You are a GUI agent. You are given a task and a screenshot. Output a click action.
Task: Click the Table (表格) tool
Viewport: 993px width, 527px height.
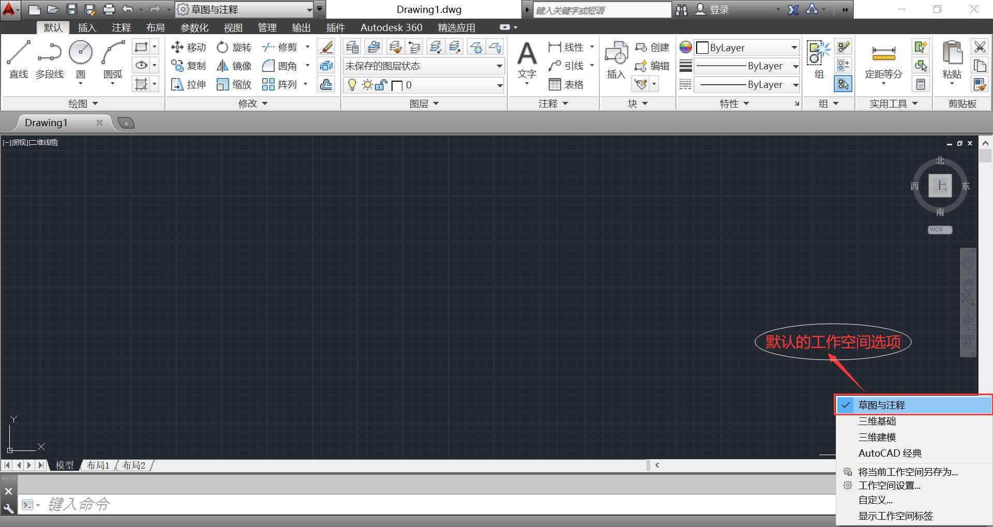(566, 84)
